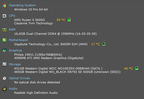Open the Audio section heading
Viewport: 144px width, 99px height.
click(13, 89)
